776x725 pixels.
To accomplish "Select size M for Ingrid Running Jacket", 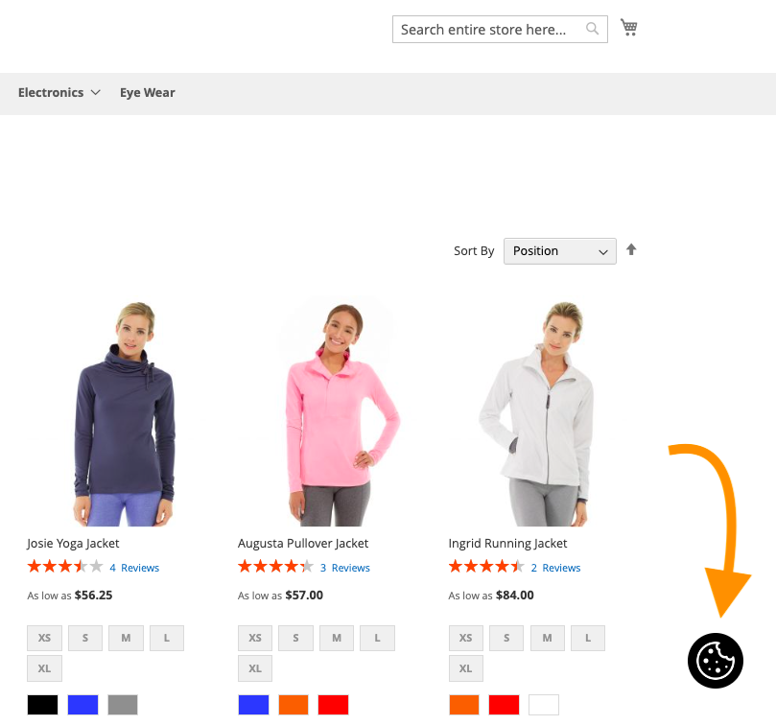I will 548,638.
